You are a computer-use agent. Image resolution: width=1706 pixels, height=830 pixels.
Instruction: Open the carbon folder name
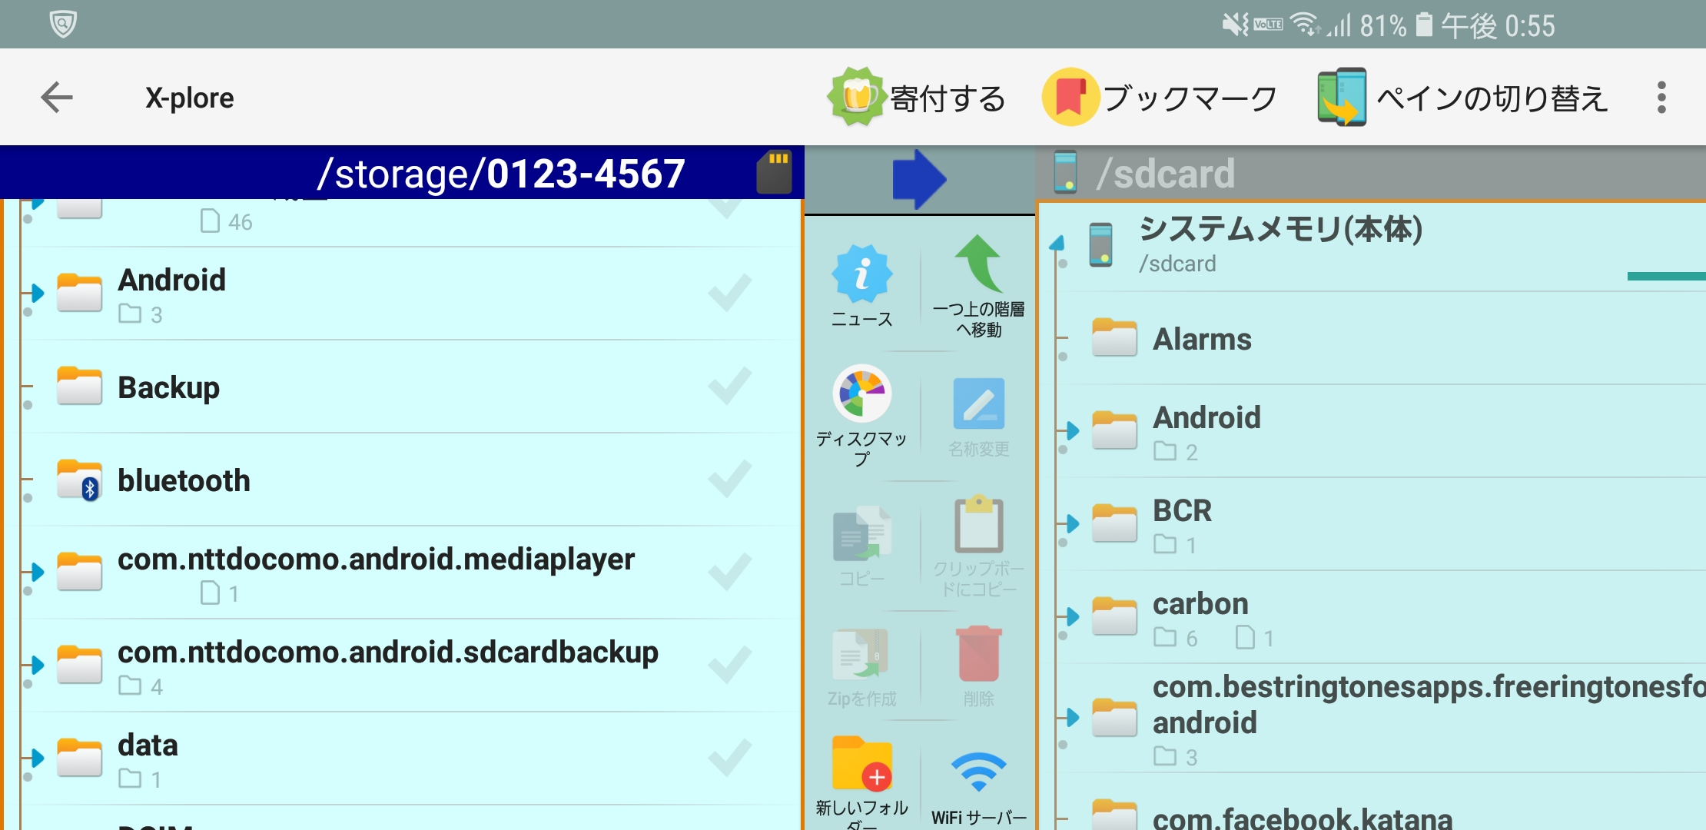[x=1200, y=603]
